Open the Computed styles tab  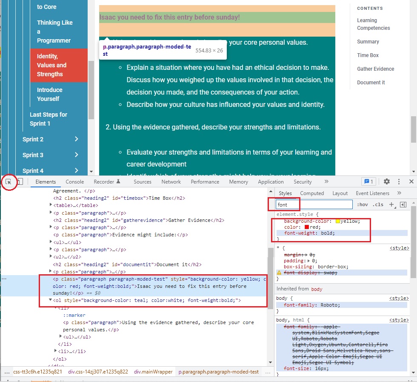point(312,193)
